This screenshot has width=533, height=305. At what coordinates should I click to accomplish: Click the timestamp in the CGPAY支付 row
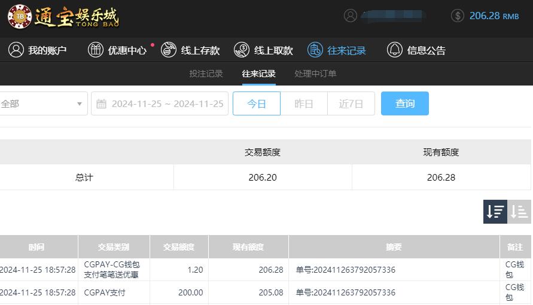click(38, 292)
